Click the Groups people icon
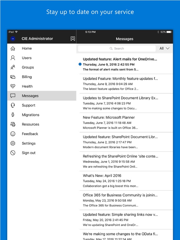Viewport: 180px width, 240px height. [13, 67]
